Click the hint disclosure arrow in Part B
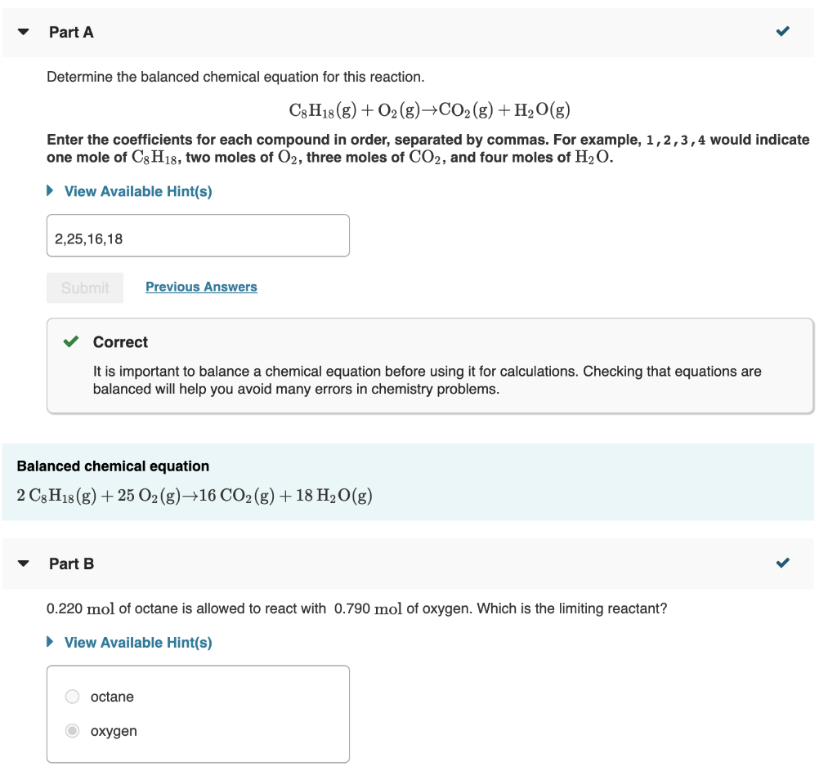Viewport: 837px width, 771px height. point(50,642)
